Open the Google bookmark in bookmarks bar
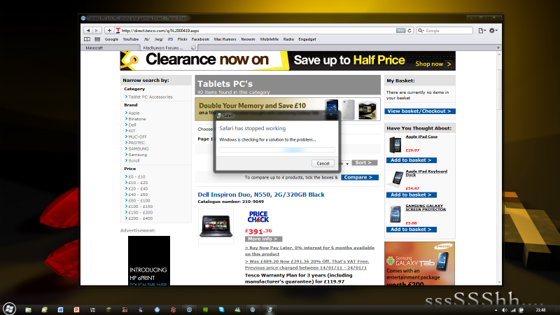The width and height of the screenshot is (560, 315). [x=111, y=39]
